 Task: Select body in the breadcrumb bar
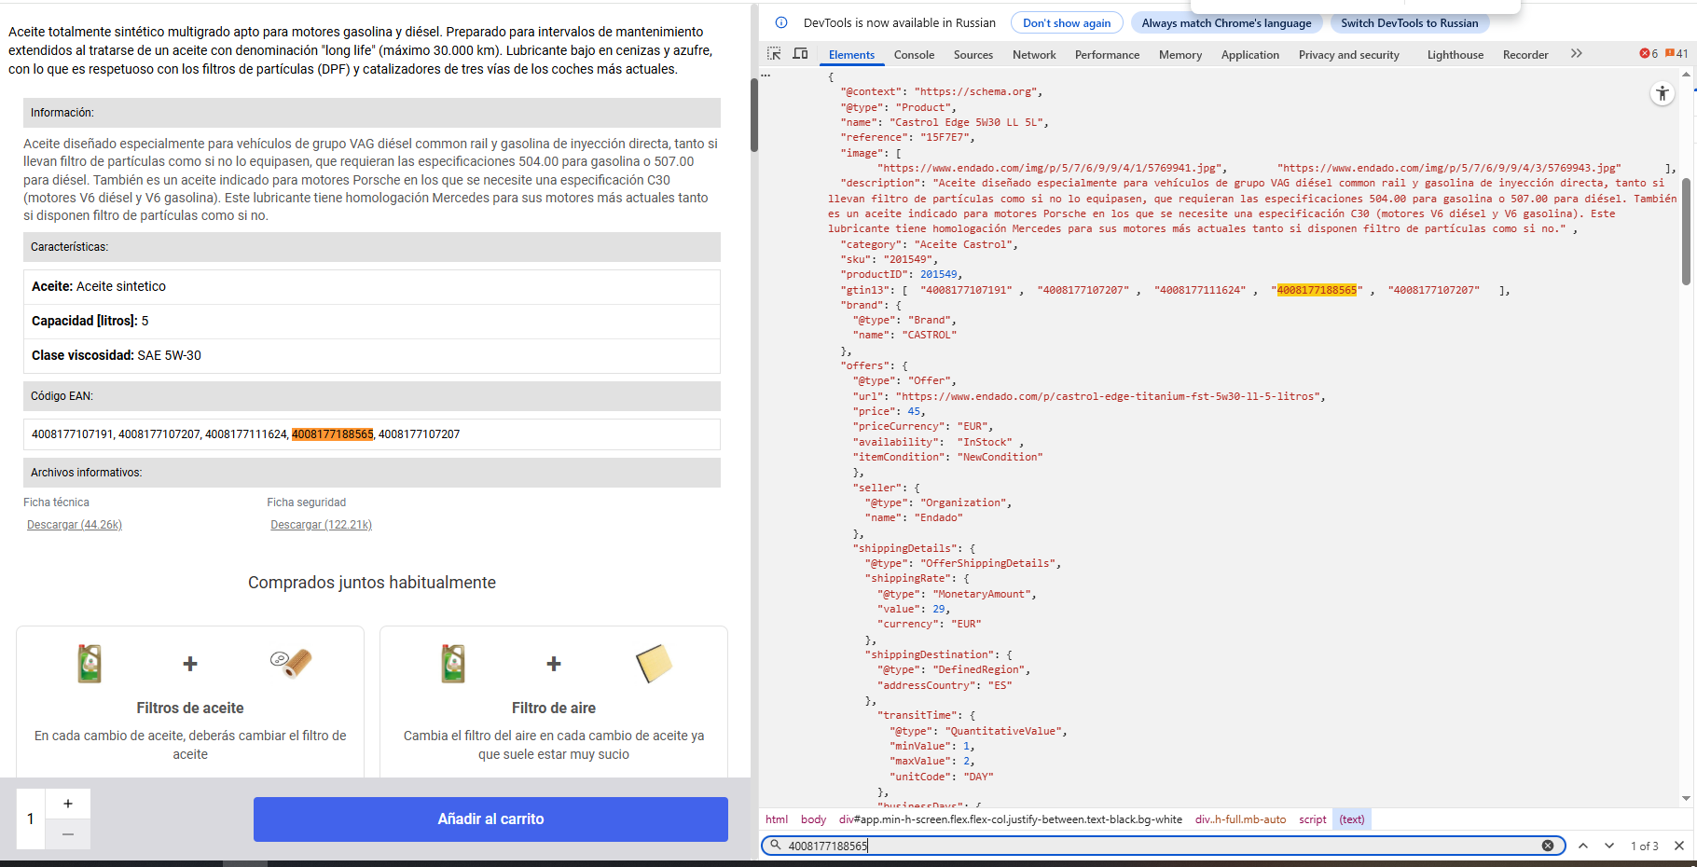coord(813,819)
